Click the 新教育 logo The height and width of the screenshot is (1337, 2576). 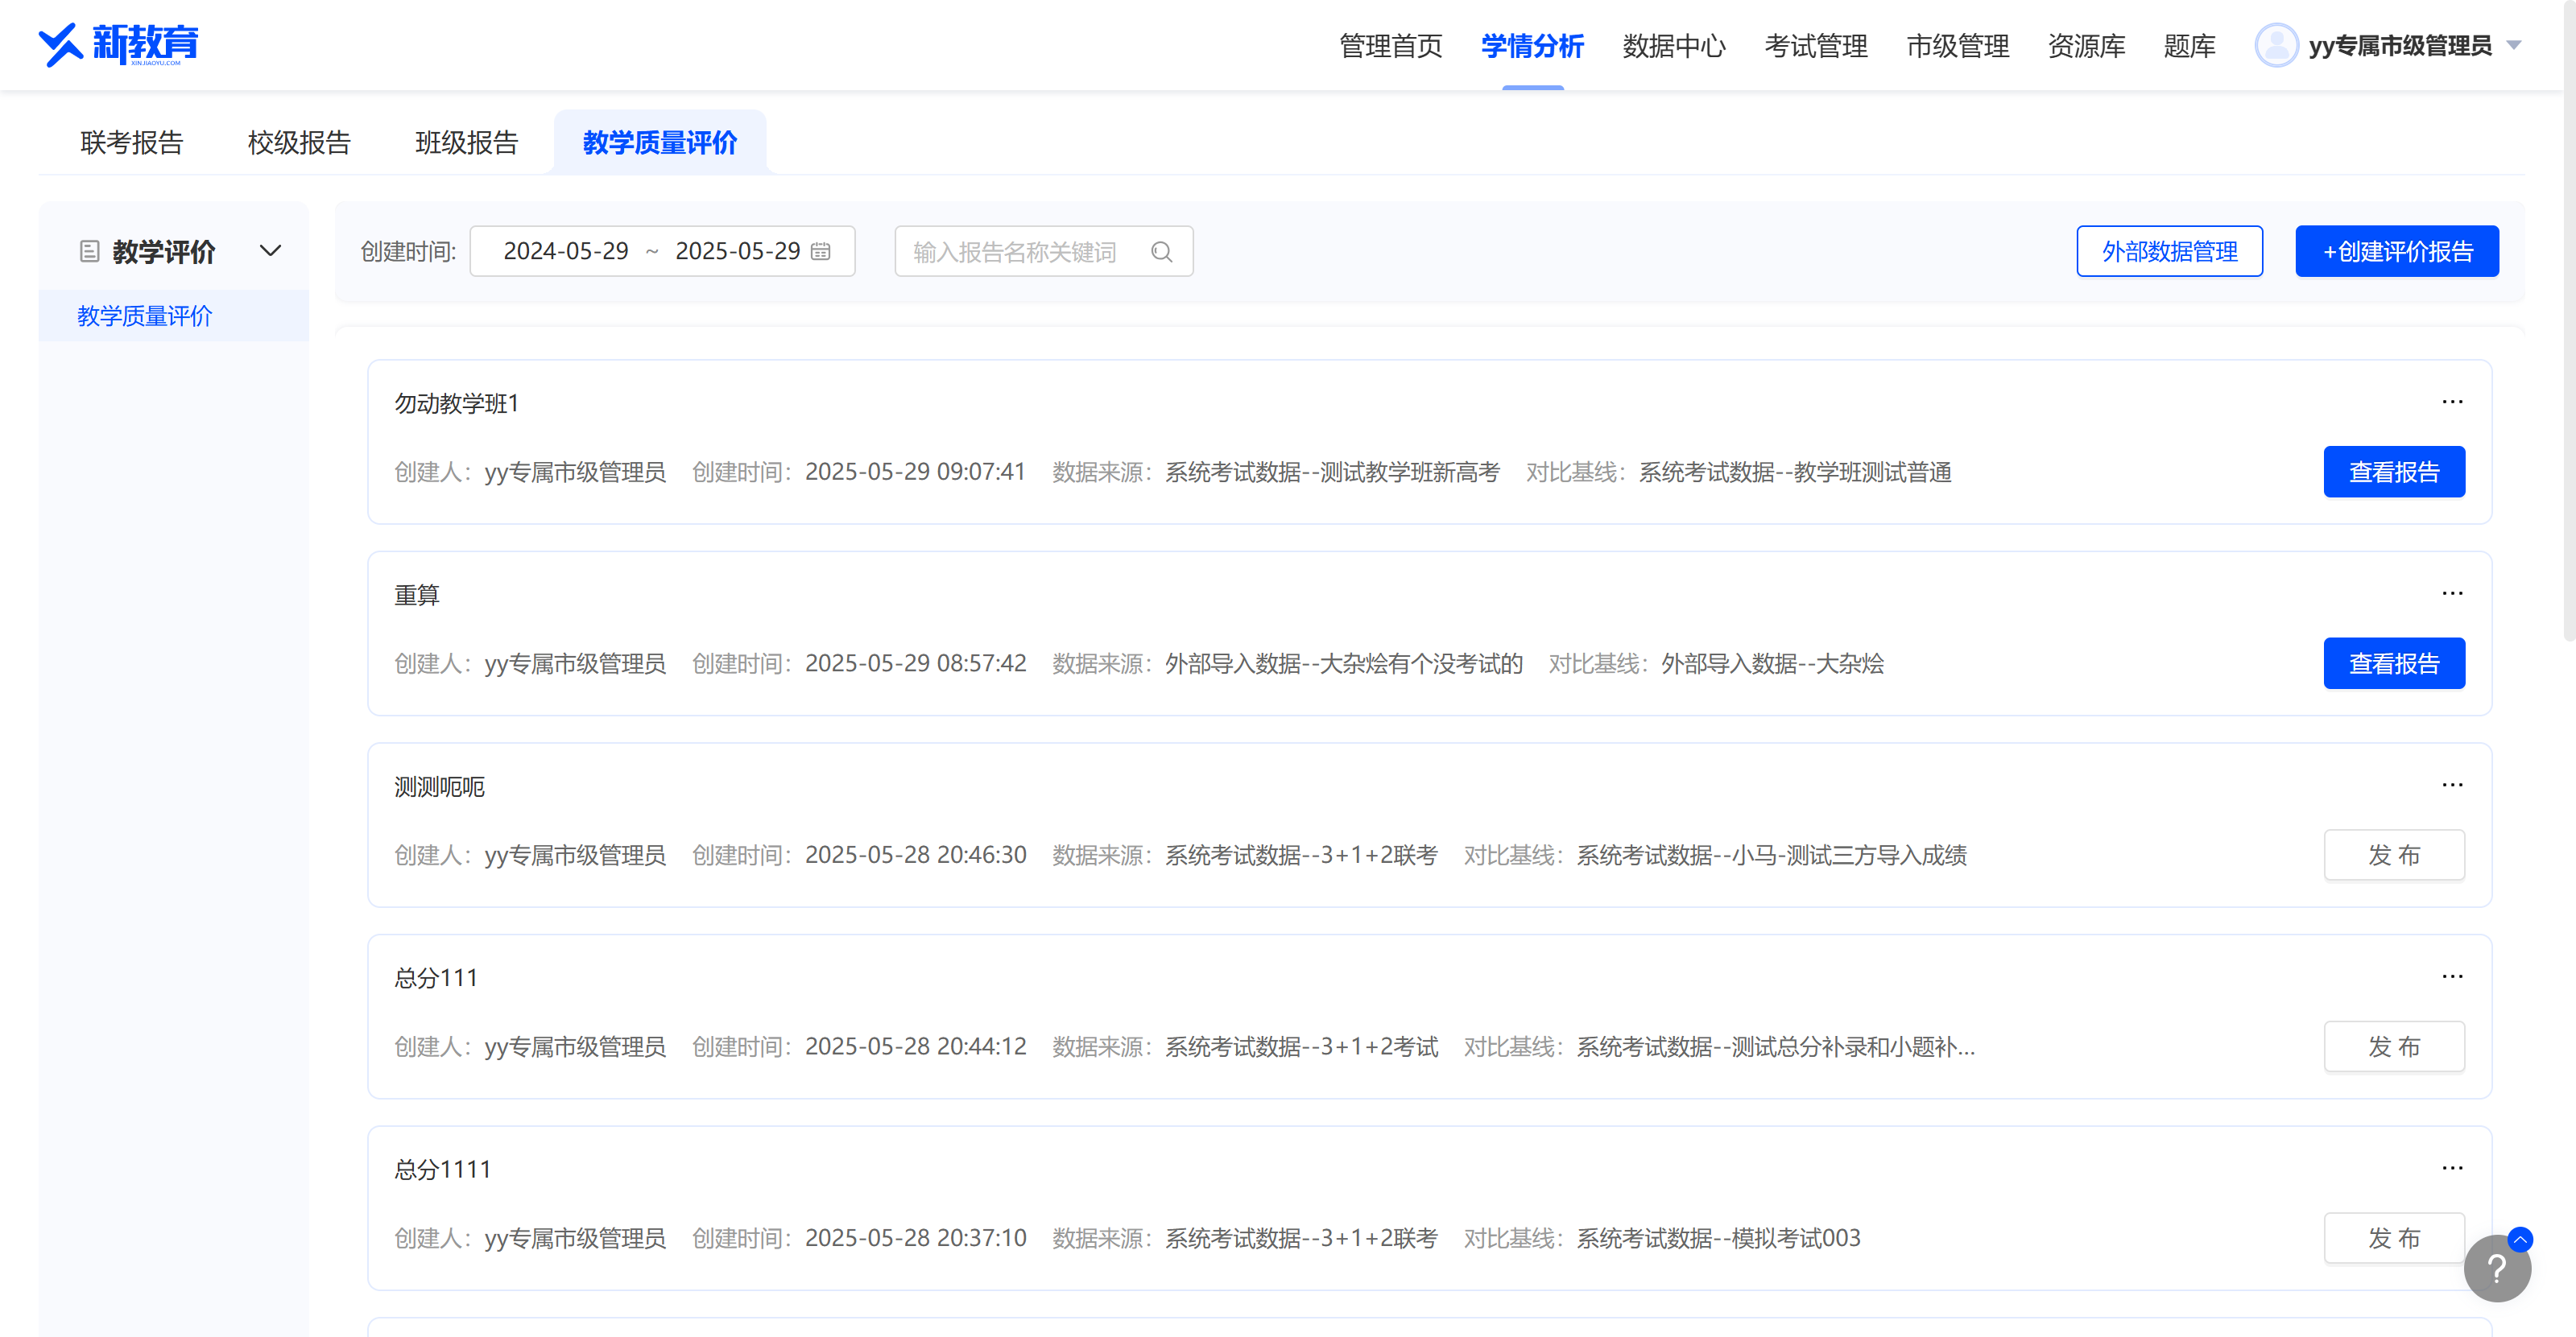pos(118,45)
